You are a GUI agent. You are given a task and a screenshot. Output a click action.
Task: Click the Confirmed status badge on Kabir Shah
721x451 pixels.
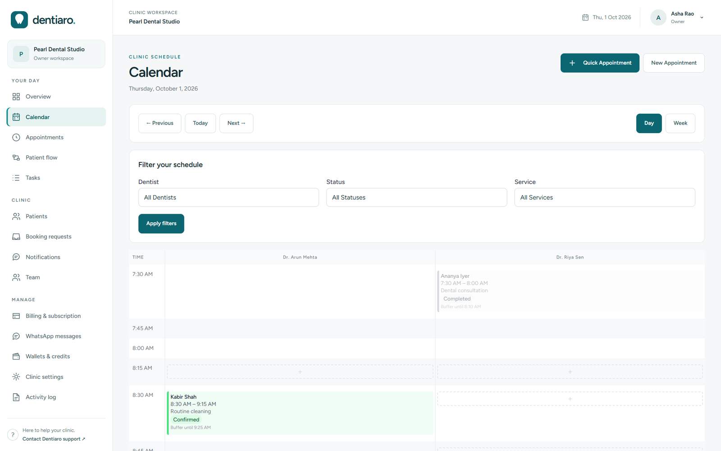pyautogui.click(x=186, y=419)
